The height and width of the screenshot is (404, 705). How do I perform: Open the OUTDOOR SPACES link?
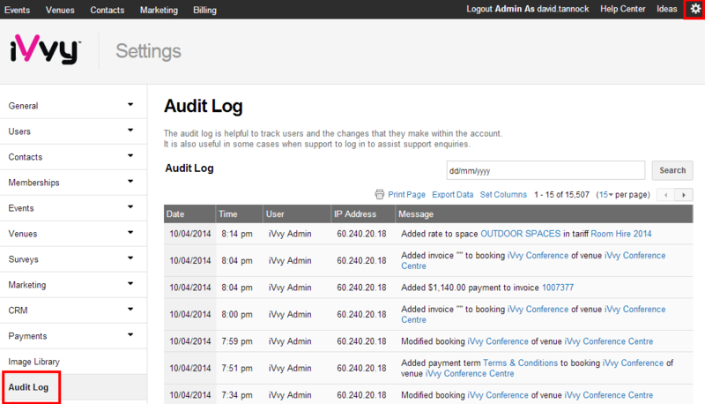[521, 234]
